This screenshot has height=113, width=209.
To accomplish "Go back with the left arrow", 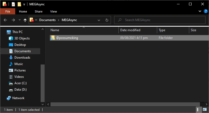I will (5, 20).
